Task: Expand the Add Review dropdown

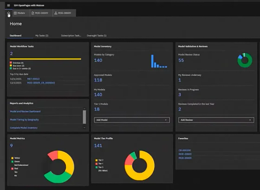Action: point(216,120)
